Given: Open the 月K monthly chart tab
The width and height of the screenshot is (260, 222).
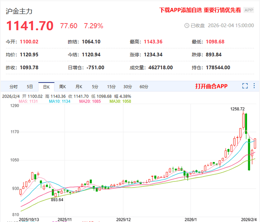Looking at the screenshot, I should [x=78, y=86].
